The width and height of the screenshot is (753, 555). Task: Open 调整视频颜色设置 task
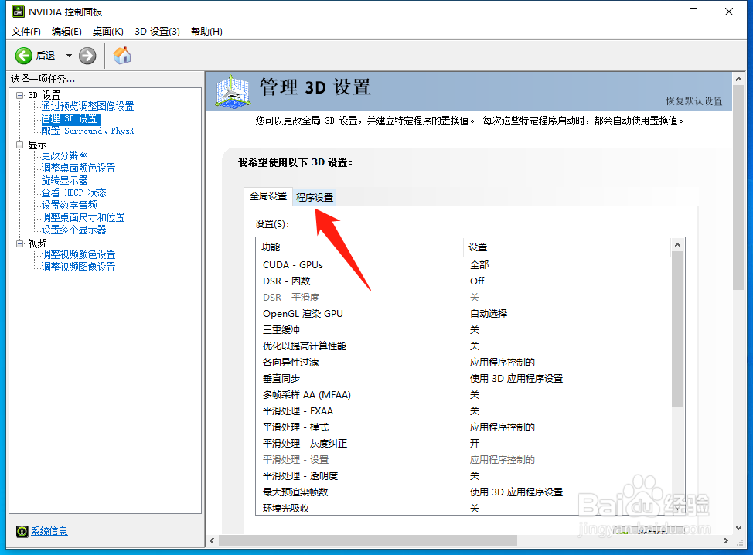tap(78, 254)
